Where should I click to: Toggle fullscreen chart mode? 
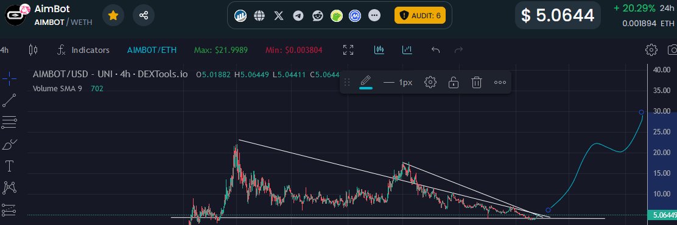pyautogui.click(x=348, y=50)
